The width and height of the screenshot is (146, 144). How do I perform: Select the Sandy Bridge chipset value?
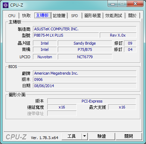[85, 43]
